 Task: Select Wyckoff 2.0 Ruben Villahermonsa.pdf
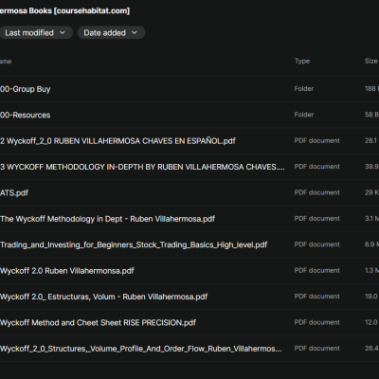67,271
